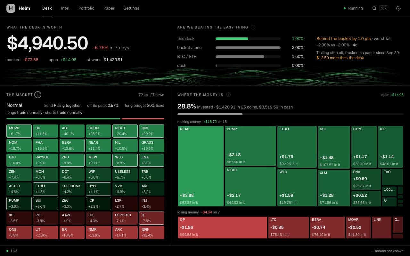The image size is (410, 256).
Task: Click the $4,940.50 desk value
Action: point(47,43)
